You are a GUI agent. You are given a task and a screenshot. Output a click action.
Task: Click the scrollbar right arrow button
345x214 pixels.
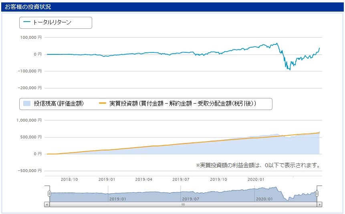pos(319,204)
